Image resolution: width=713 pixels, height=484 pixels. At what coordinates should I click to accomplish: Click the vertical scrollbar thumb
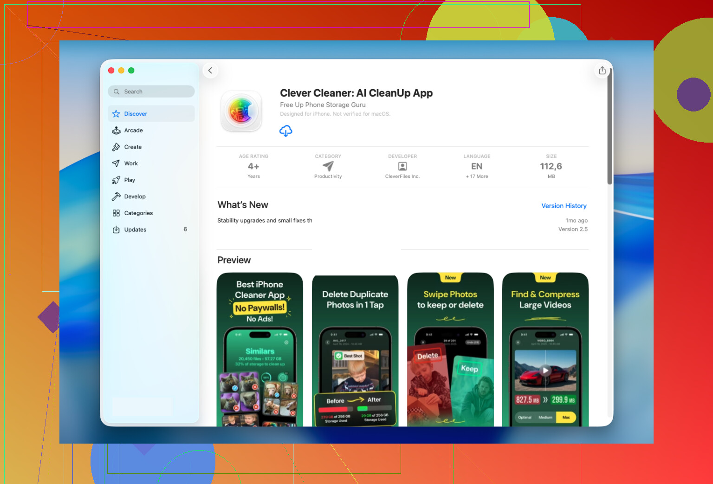[609, 126]
